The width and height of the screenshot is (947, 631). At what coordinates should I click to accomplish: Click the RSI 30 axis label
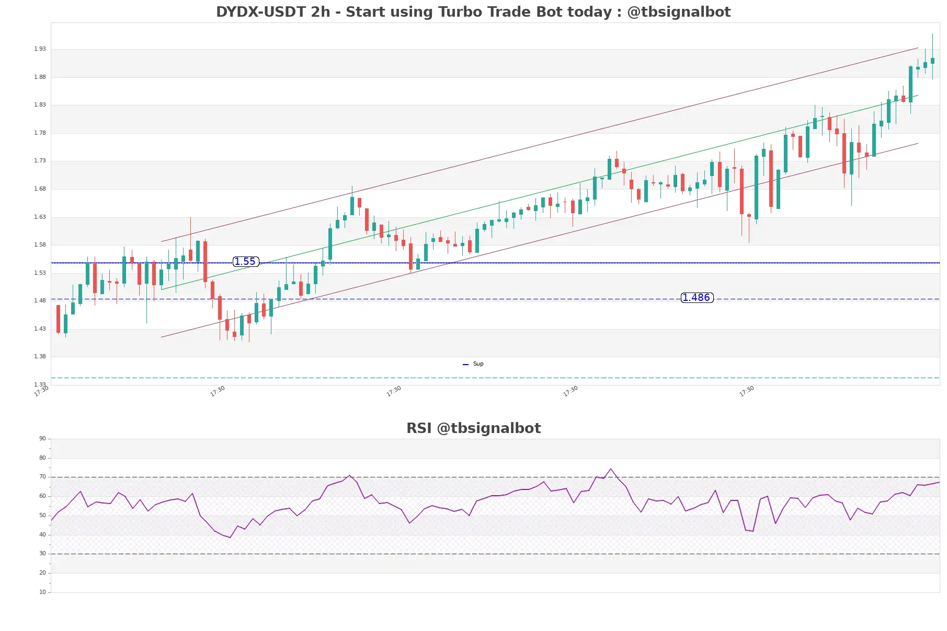point(42,554)
